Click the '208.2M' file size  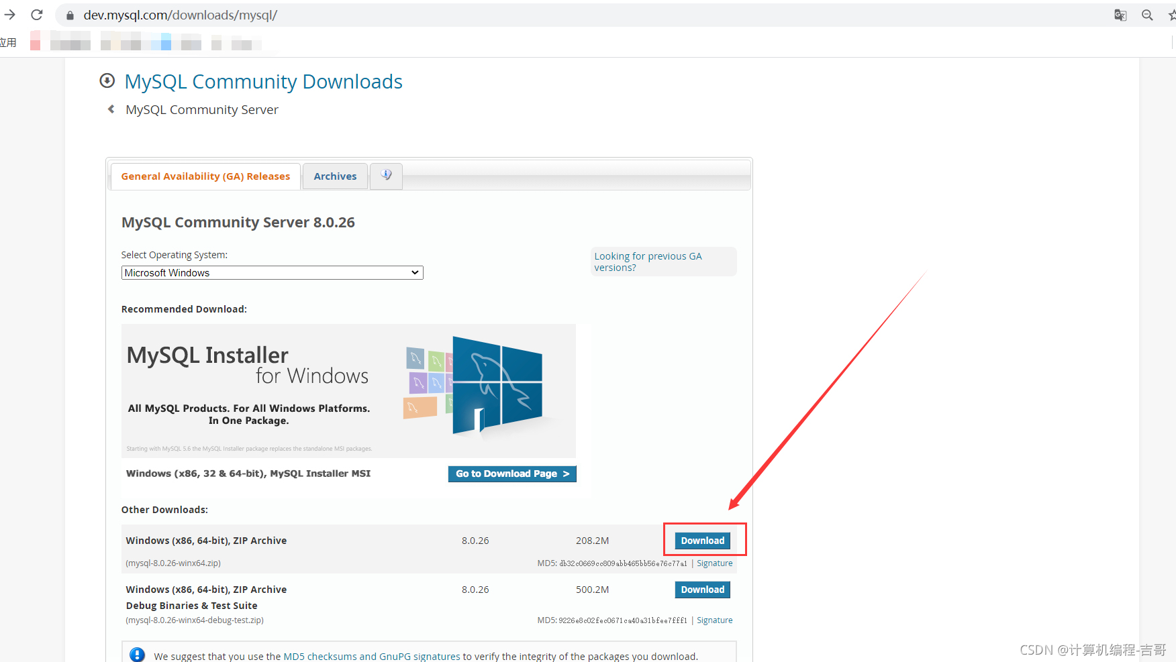[x=593, y=541]
